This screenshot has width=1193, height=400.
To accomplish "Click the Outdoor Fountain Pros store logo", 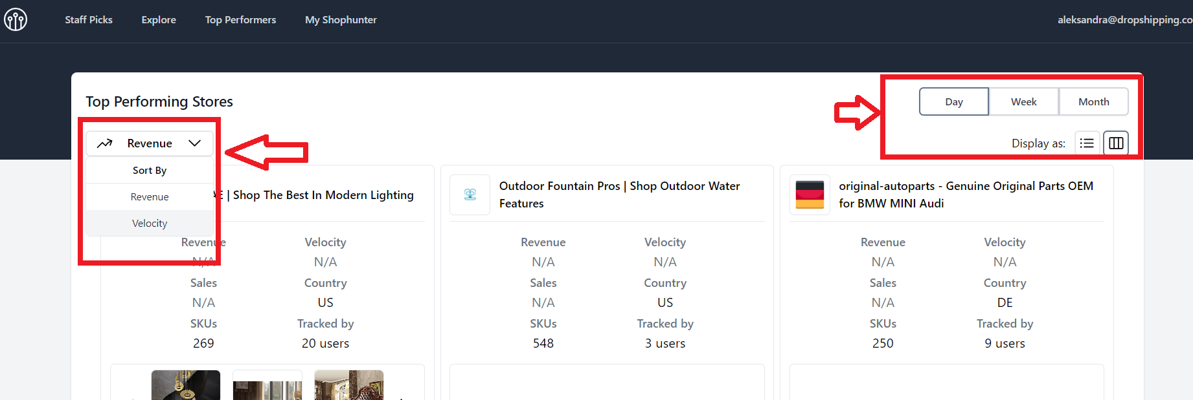I will coord(470,195).
